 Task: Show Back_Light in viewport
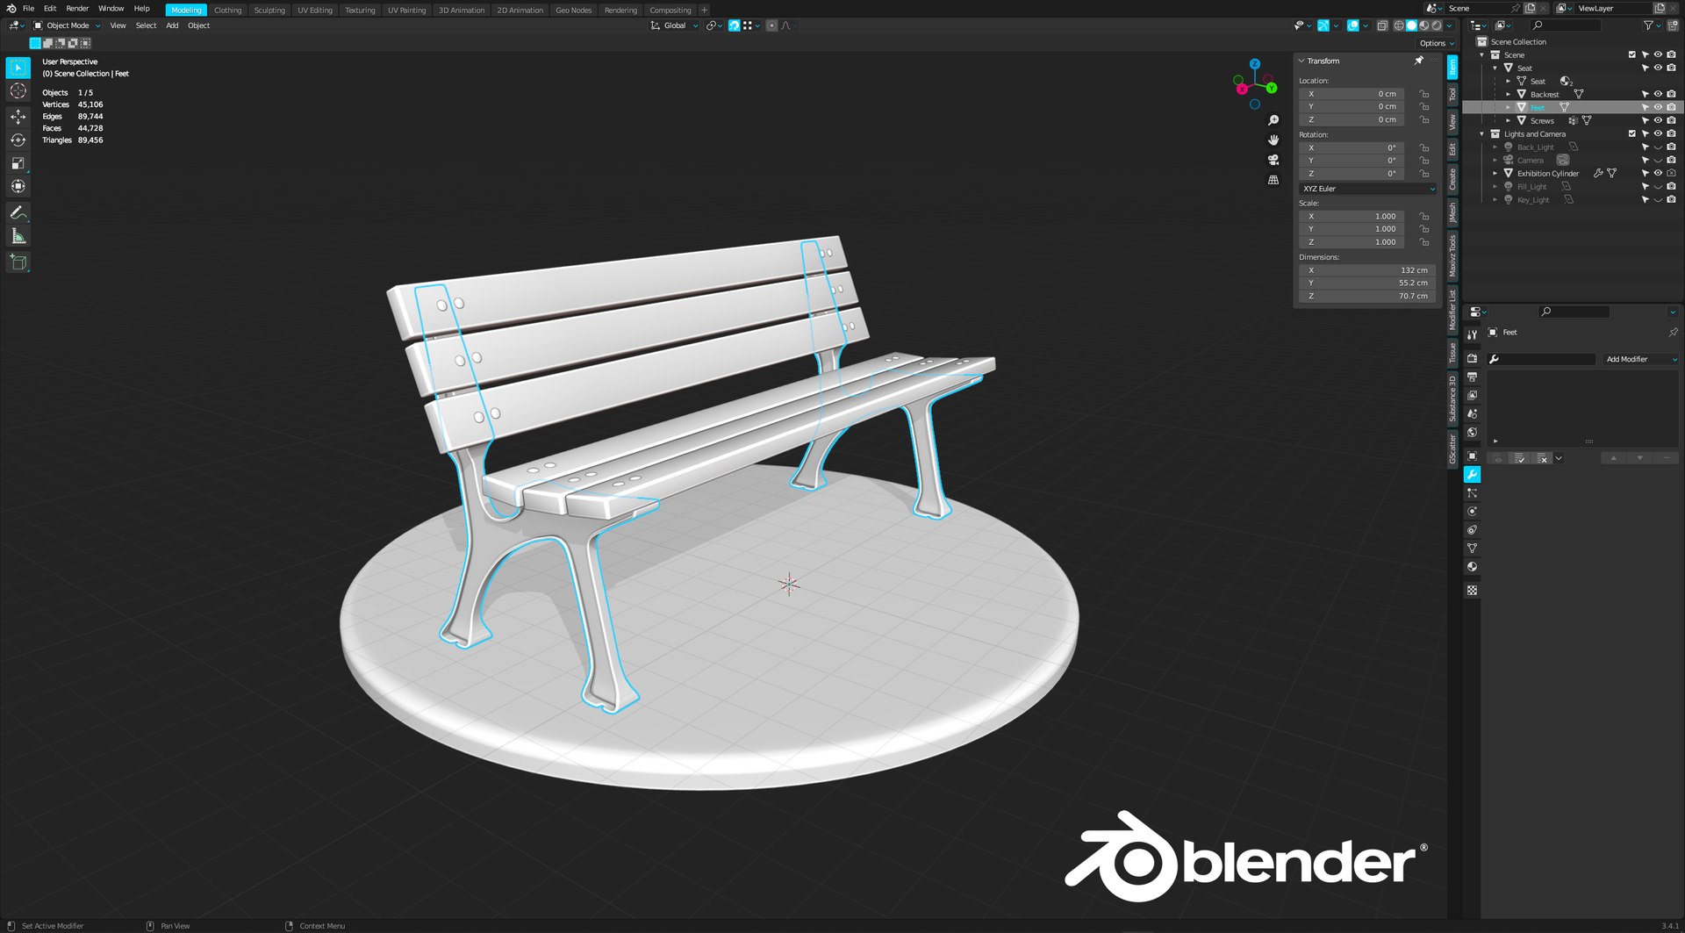pos(1658,147)
